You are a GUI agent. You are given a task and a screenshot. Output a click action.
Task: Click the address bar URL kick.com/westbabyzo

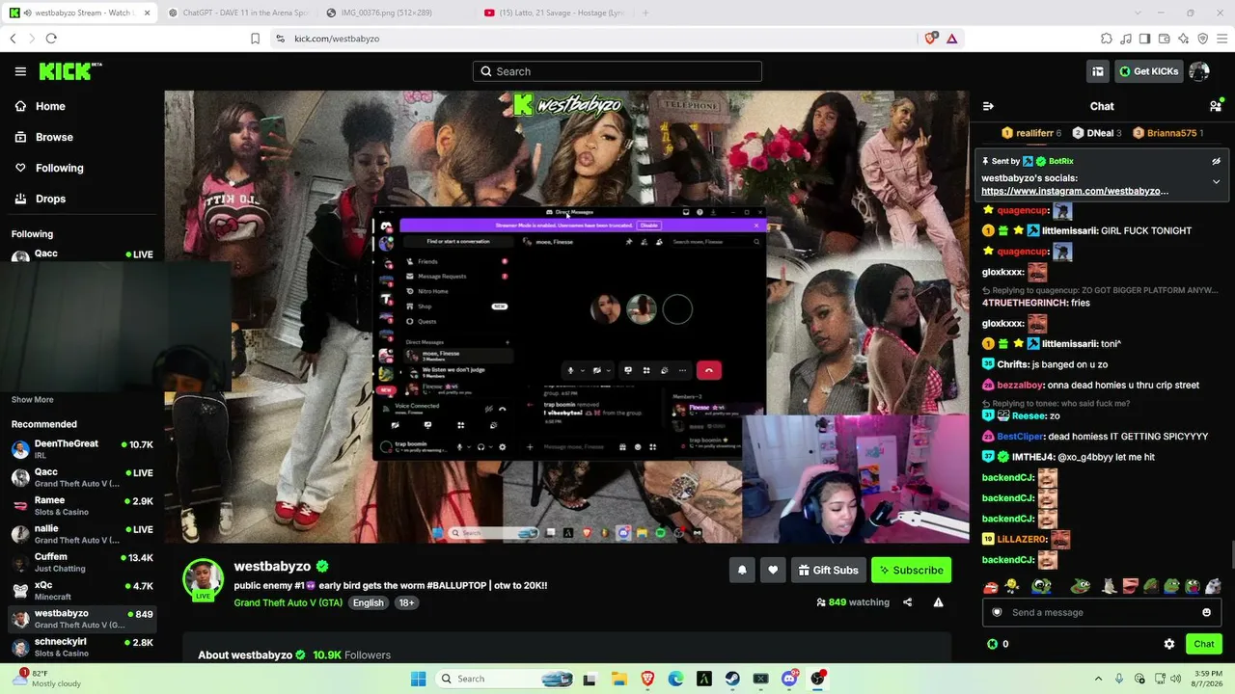pos(337,39)
